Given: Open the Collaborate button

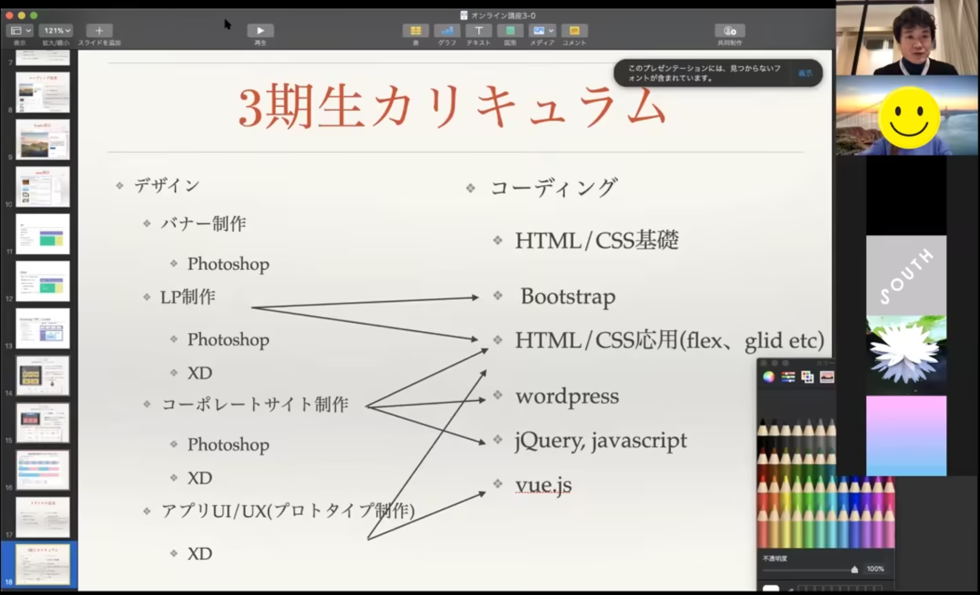Looking at the screenshot, I should point(730,31).
